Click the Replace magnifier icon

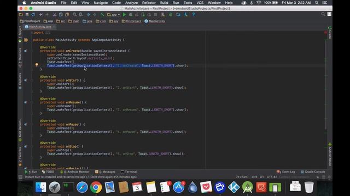tap(81, 15)
